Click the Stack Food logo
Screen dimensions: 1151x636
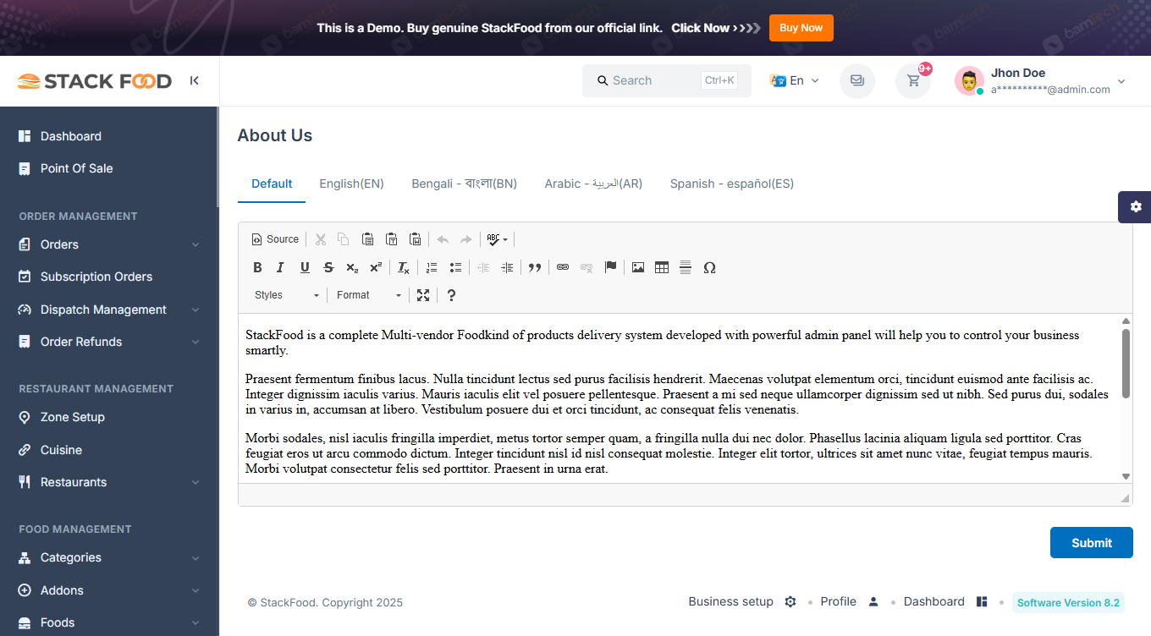coord(95,81)
